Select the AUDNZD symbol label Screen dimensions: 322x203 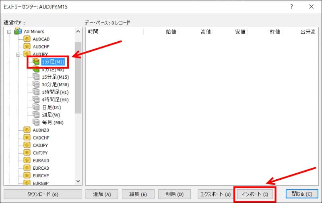click(41, 130)
